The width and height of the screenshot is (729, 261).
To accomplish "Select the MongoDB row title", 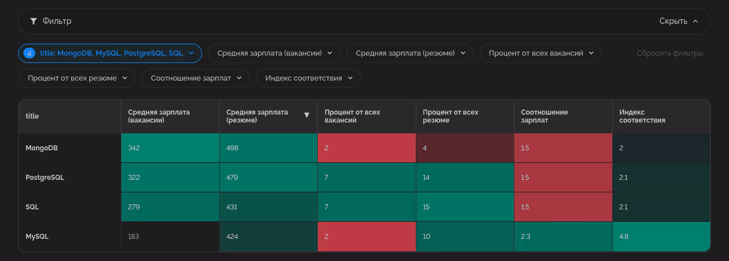I will (x=42, y=148).
